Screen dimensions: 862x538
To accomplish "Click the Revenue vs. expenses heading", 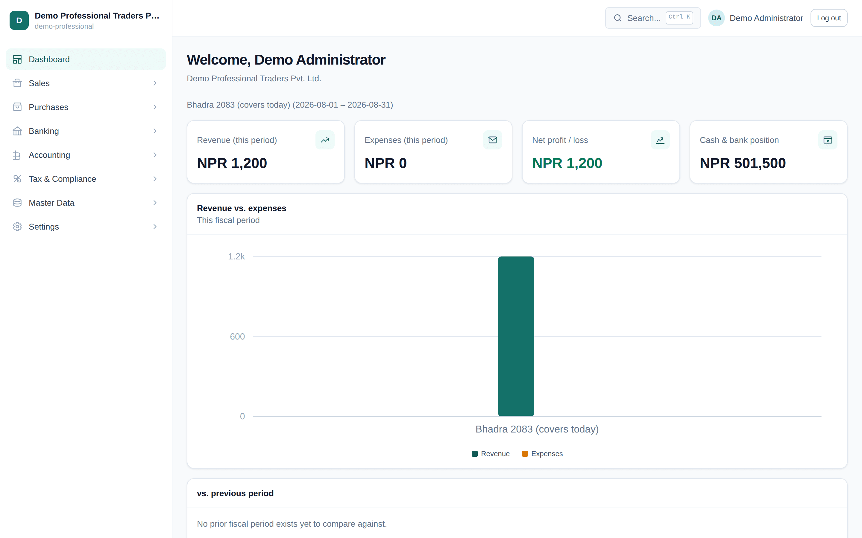I will pos(242,208).
